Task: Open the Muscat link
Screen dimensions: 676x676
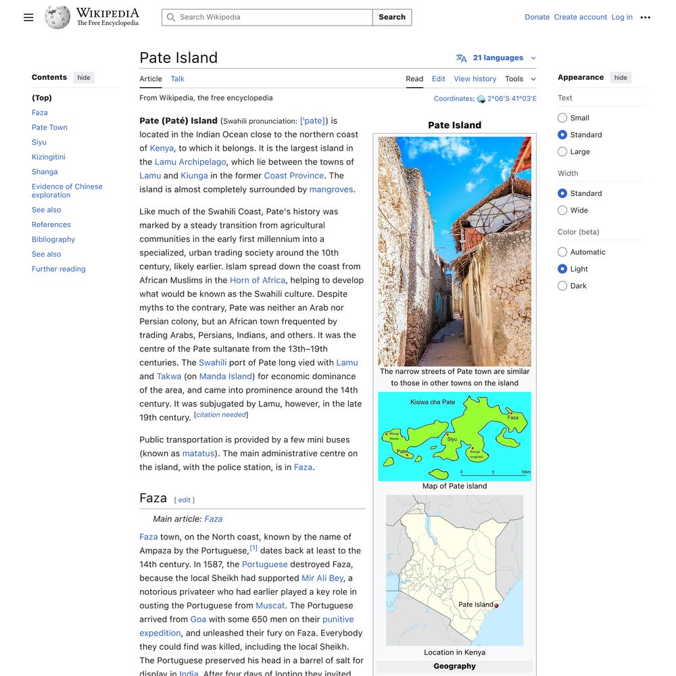Action: coord(270,606)
